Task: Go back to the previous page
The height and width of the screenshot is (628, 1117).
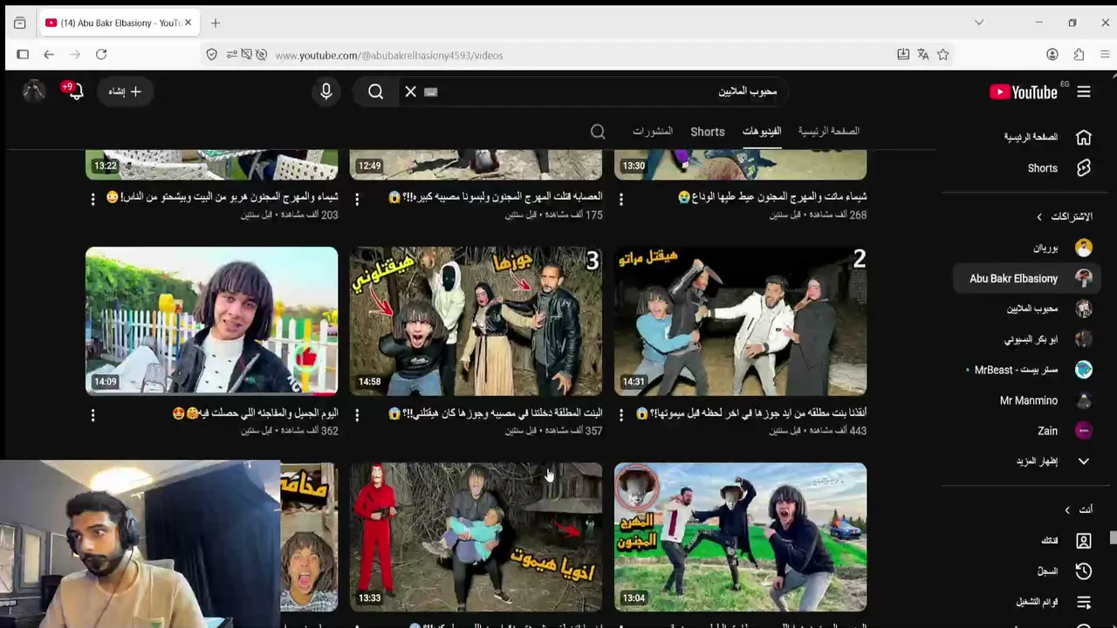Action: 49,55
